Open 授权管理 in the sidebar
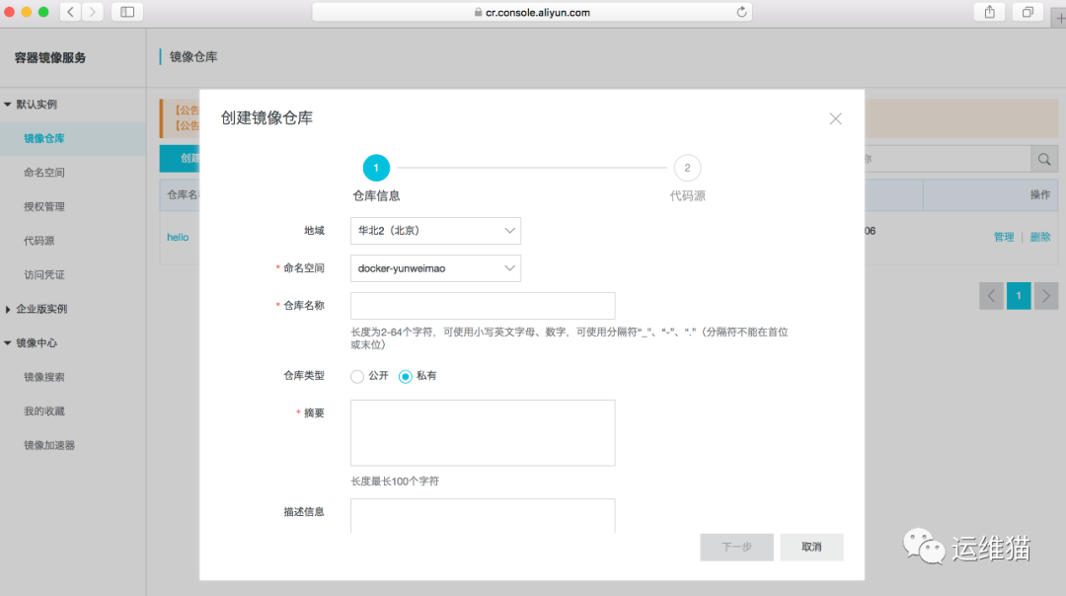 pyautogui.click(x=44, y=206)
